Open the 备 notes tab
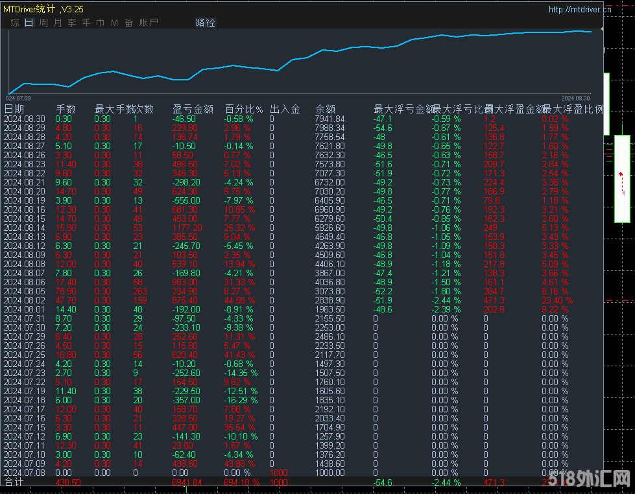Screen dimensions: 635x494 coord(129,23)
